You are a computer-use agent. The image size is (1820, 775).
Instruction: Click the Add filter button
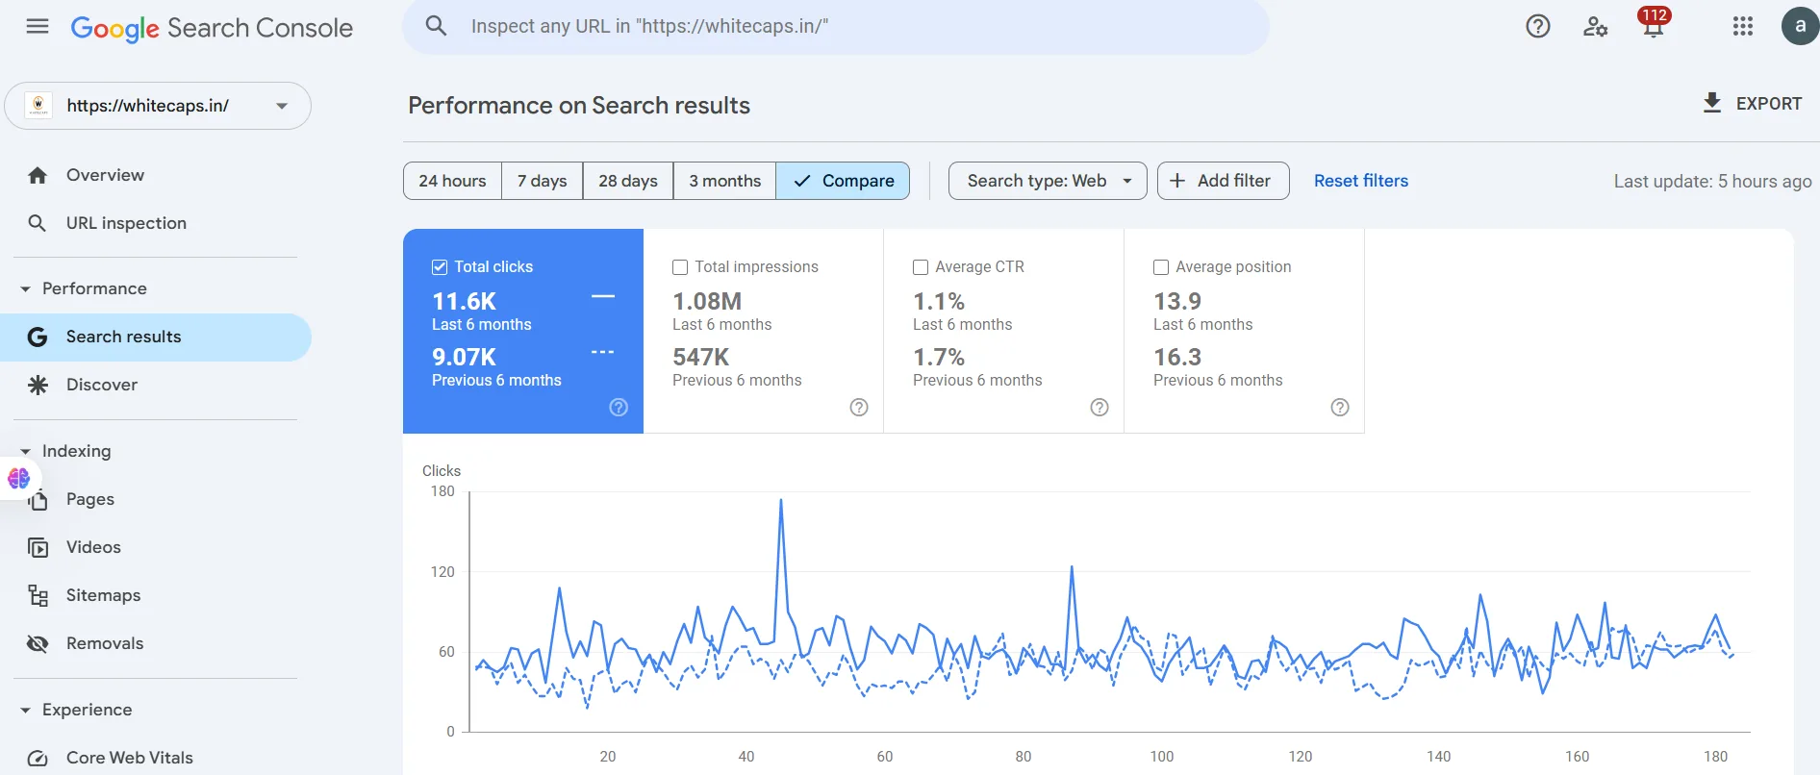point(1223,181)
